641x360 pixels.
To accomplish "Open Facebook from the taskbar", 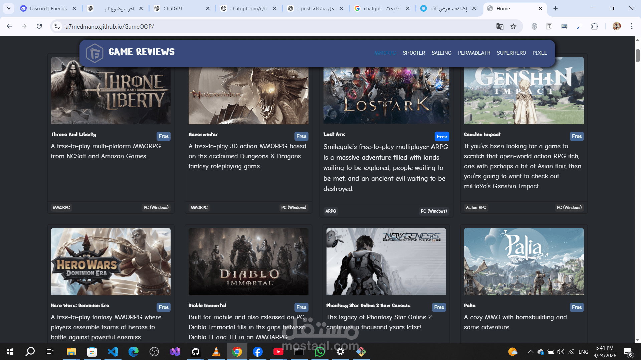I will pyautogui.click(x=258, y=352).
